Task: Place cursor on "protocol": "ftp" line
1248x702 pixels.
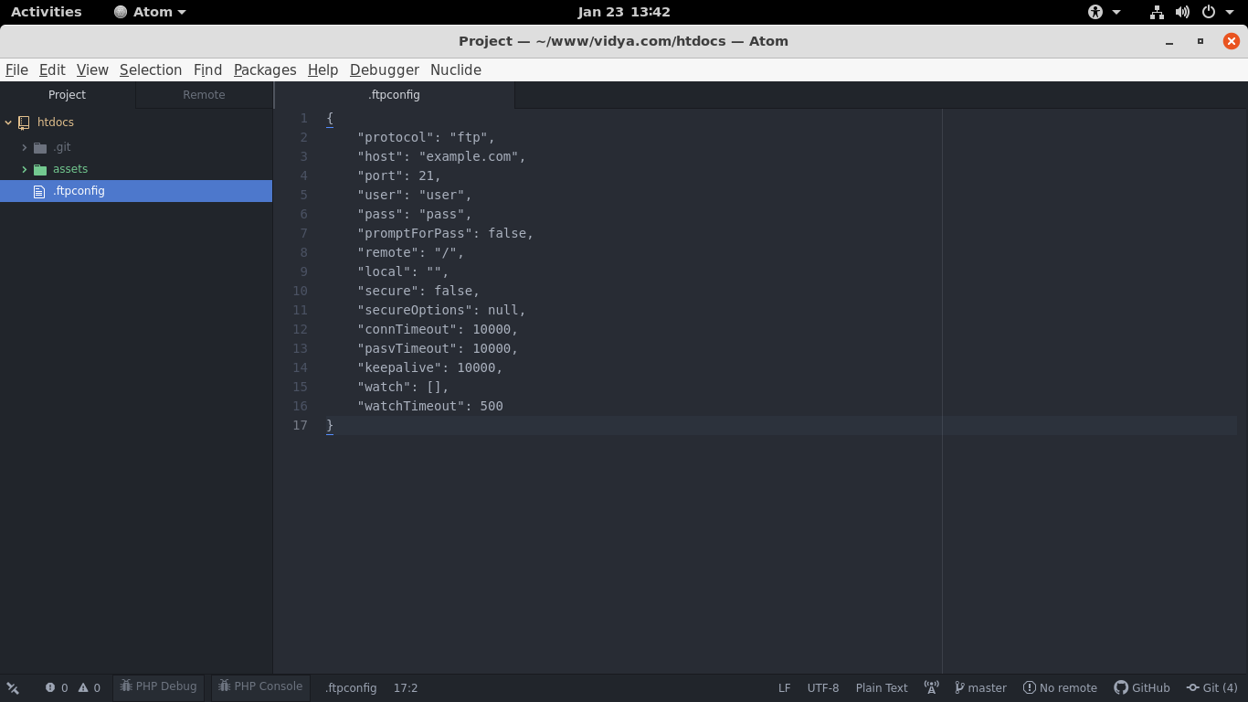Action: coord(426,138)
